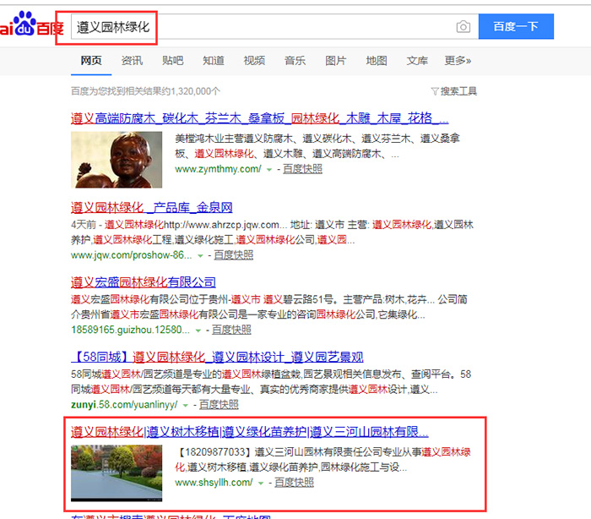Click 百度快照 for the www.jqw.com result
The height and width of the screenshot is (519, 591).
[x=232, y=254]
